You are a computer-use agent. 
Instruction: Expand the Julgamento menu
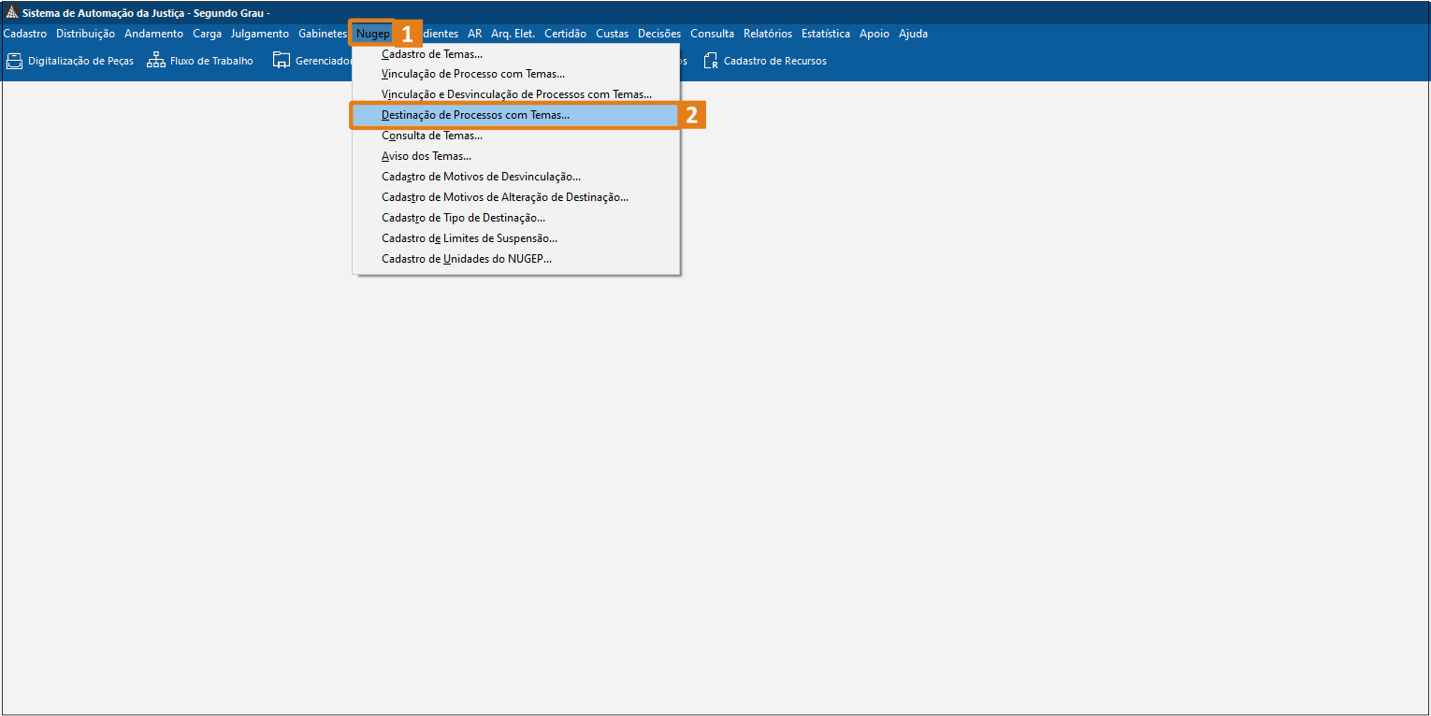260,34
